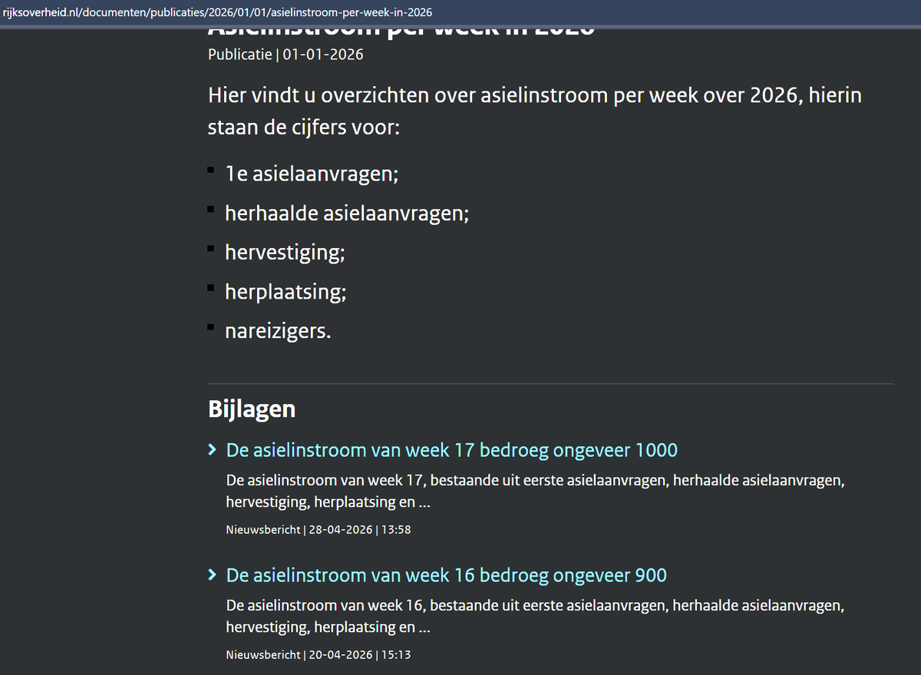
Task: Click list item 'herplaatsing;'
Action: point(286,292)
